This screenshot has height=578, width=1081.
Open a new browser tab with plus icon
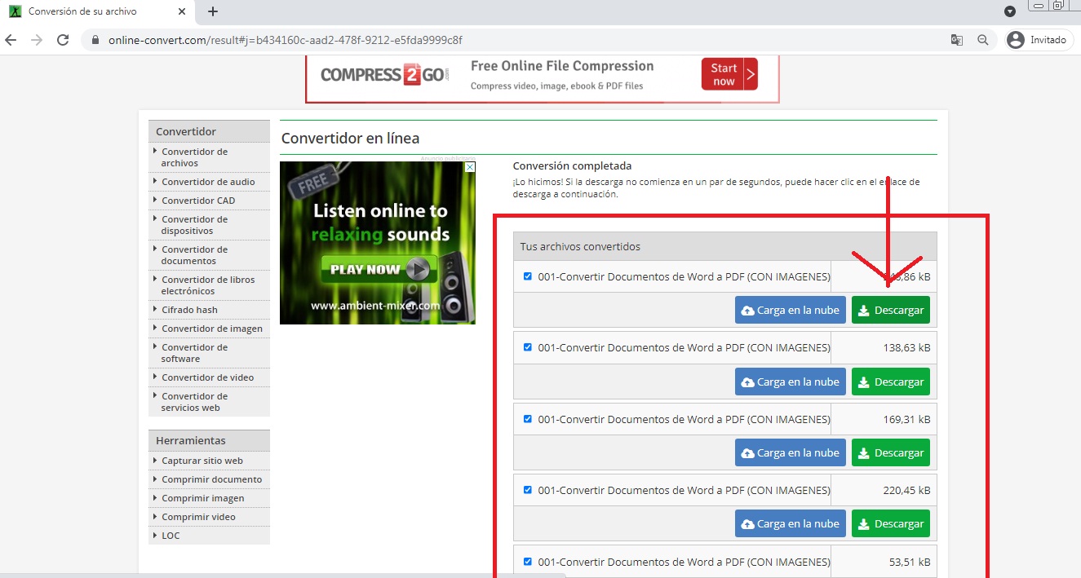[x=213, y=11]
